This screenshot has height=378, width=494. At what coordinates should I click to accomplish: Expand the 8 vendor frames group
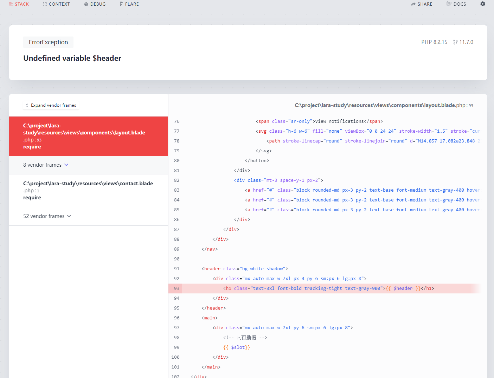pos(89,165)
